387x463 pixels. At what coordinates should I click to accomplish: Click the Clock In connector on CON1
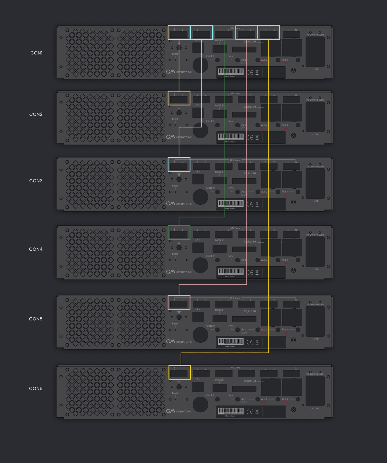point(217,60)
